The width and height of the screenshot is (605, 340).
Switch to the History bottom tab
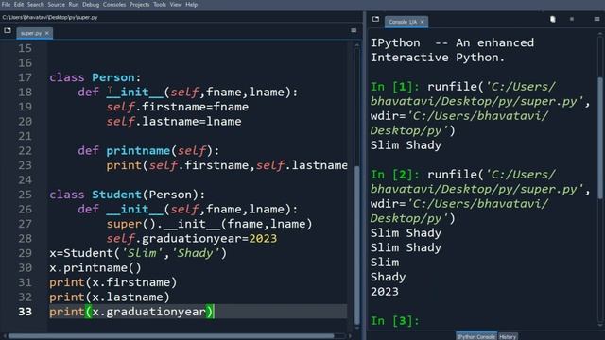[x=508, y=336]
